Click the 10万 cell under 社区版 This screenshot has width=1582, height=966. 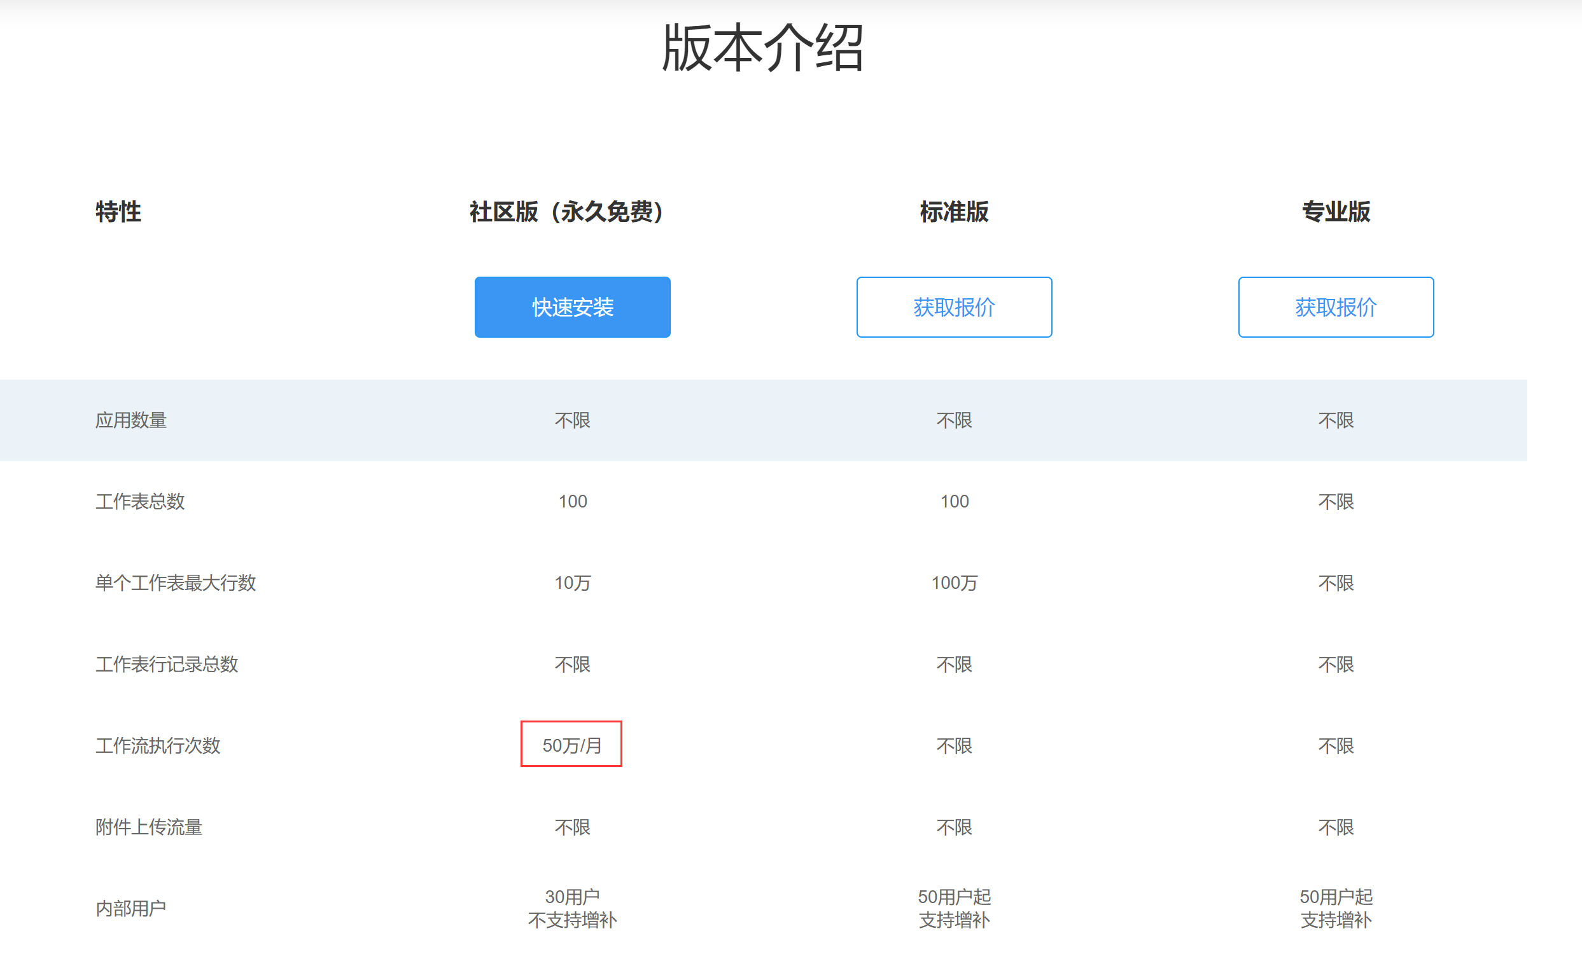coord(572,583)
